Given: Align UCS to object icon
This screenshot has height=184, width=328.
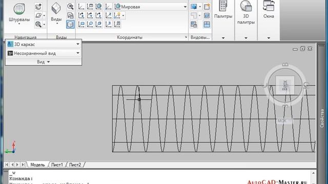Looking at the screenshot, I should point(90,25).
